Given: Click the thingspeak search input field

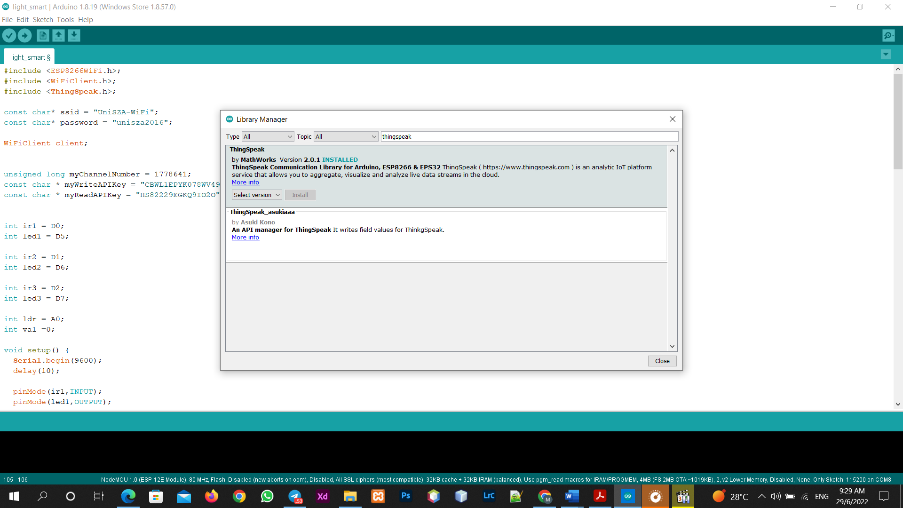Looking at the screenshot, I should (x=529, y=136).
